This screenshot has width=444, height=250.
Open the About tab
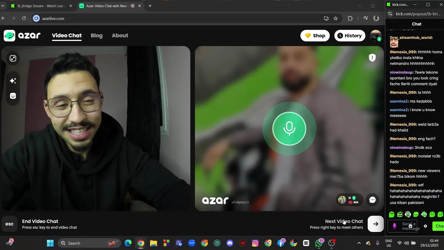120,35
